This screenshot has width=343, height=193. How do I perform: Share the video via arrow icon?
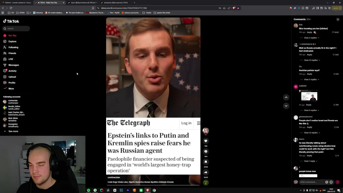click(x=206, y=172)
